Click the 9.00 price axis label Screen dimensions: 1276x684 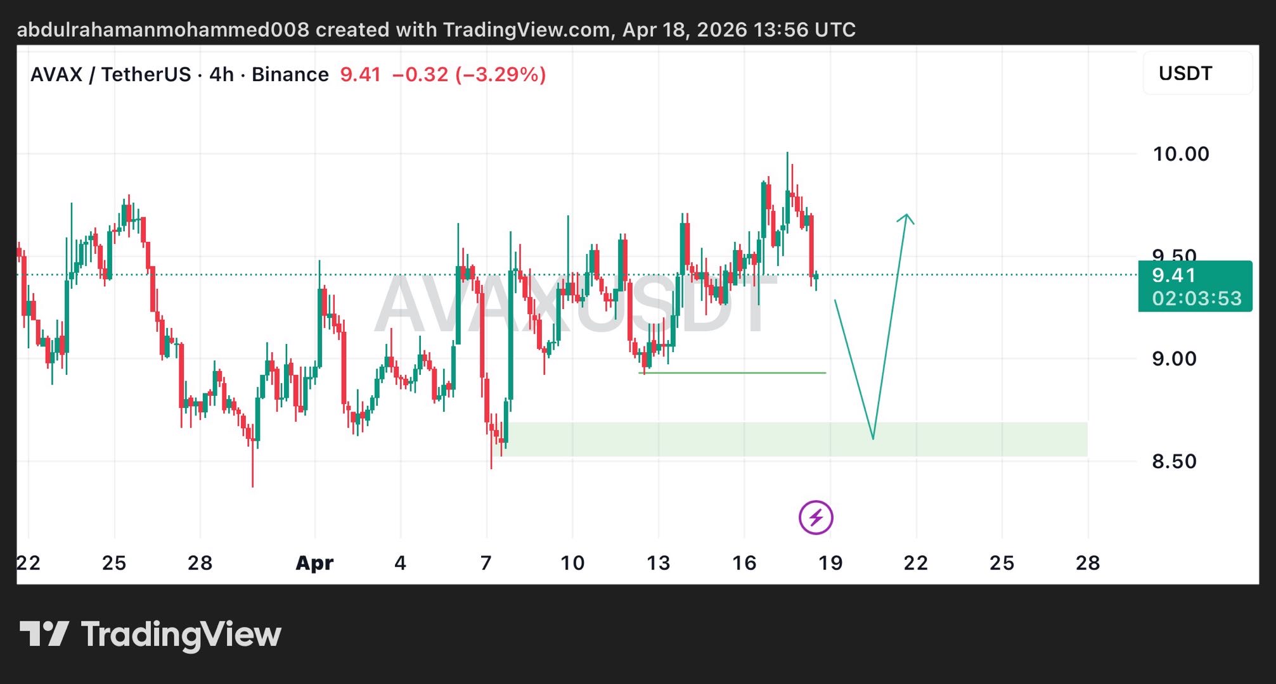coord(1174,359)
